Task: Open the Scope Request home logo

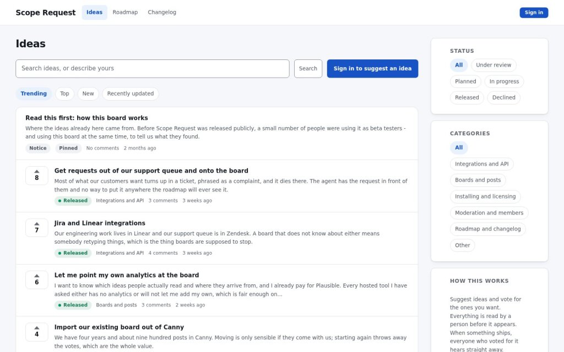Action: coord(46,13)
